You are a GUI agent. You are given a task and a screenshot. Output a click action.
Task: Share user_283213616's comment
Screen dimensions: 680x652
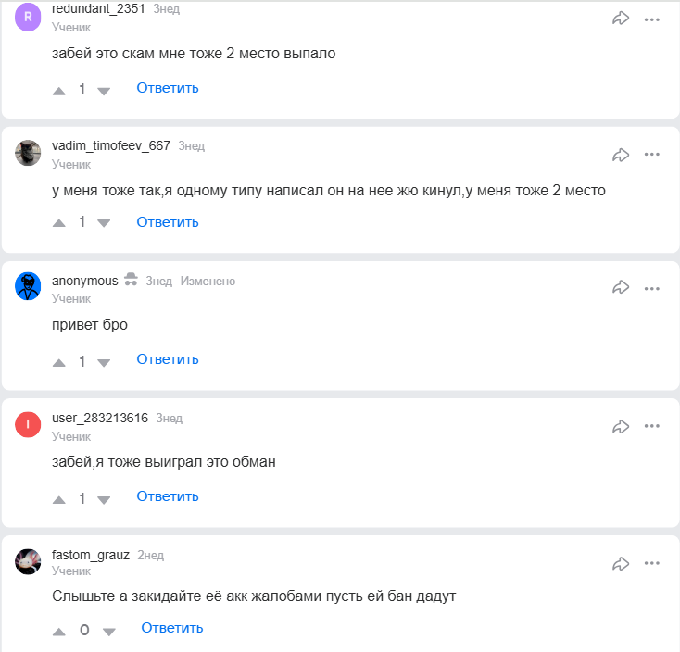(x=621, y=426)
